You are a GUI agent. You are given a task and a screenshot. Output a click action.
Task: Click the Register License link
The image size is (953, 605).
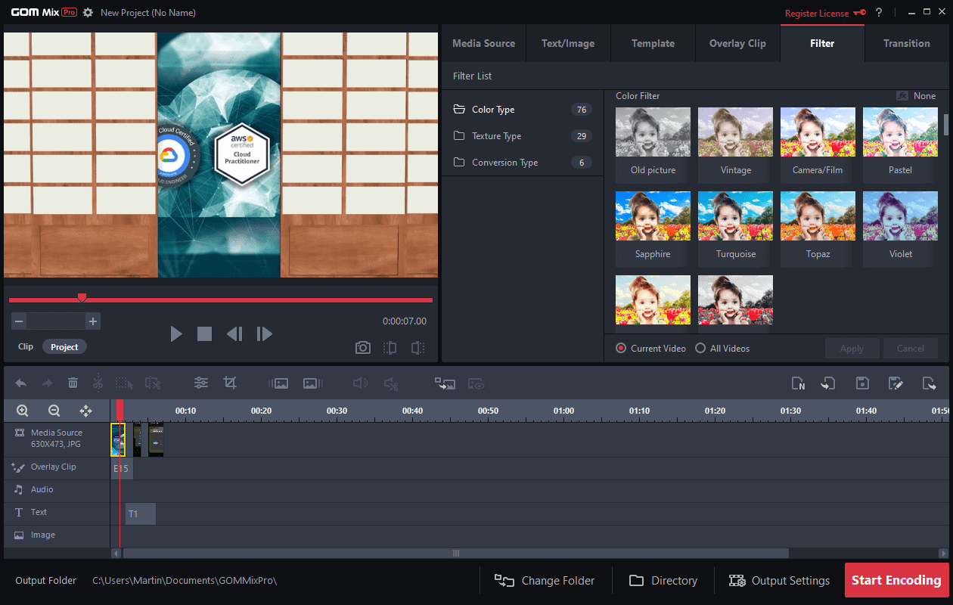point(817,14)
